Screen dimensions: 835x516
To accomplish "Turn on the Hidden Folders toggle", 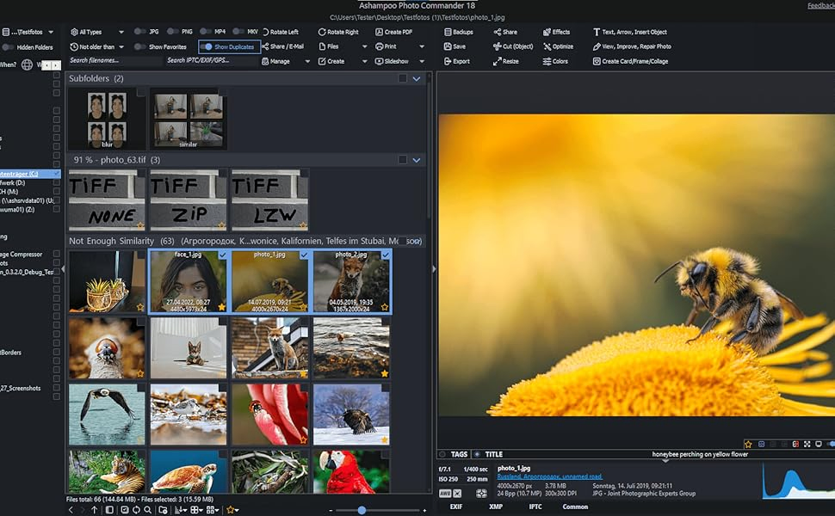I will [8, 47].
